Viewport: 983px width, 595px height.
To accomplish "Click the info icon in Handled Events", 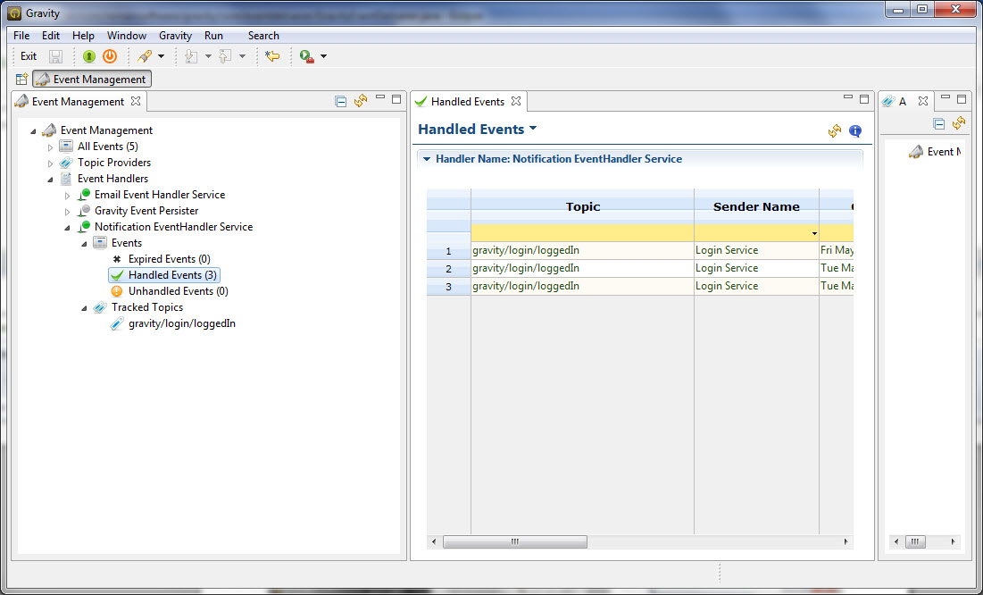I will tap(855, 131).
